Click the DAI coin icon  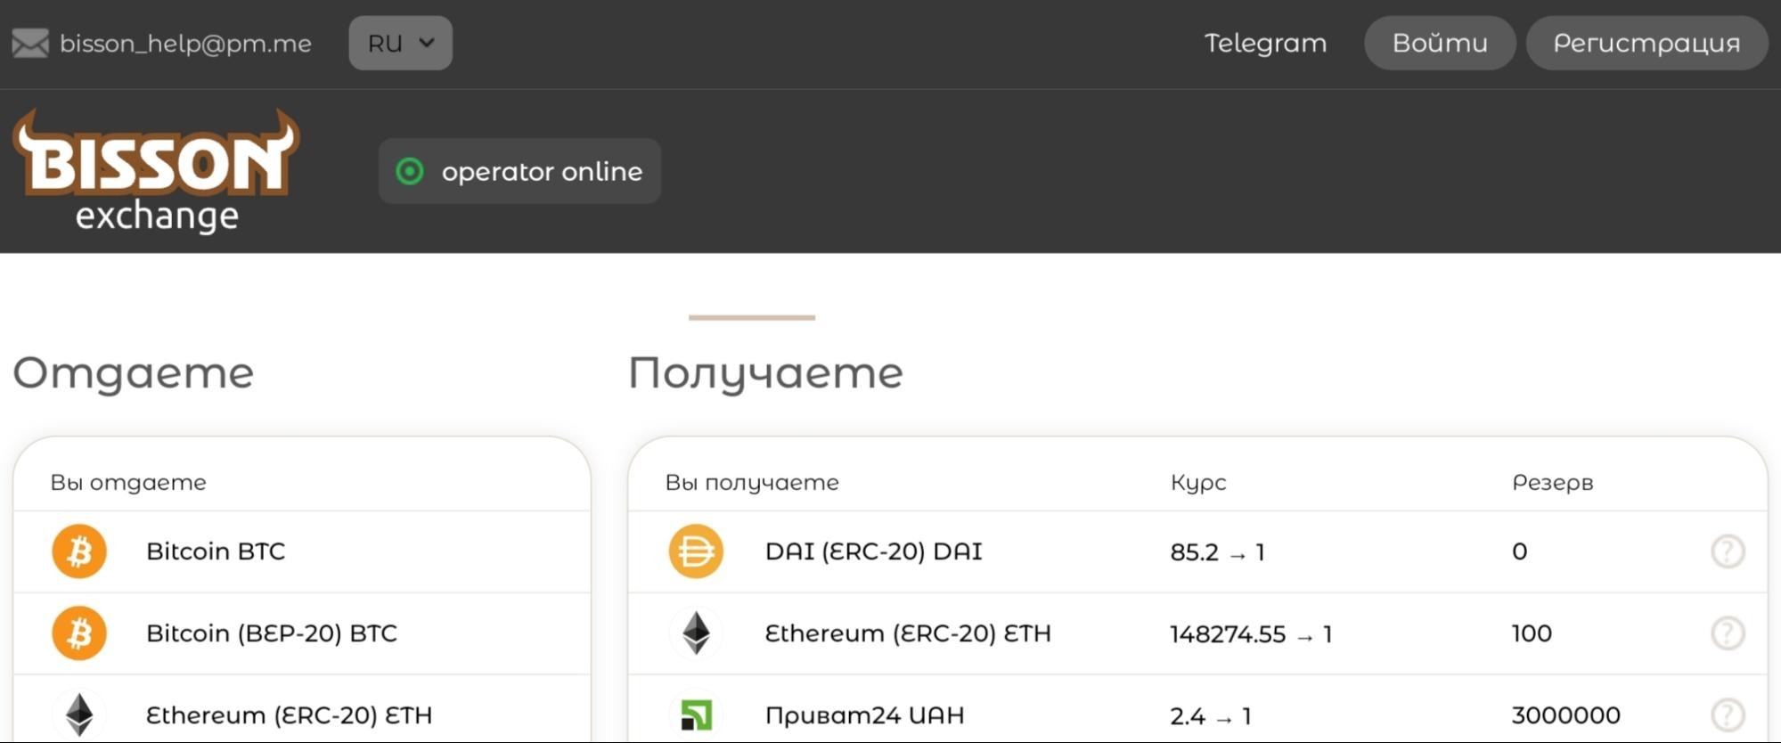(696, 551)
